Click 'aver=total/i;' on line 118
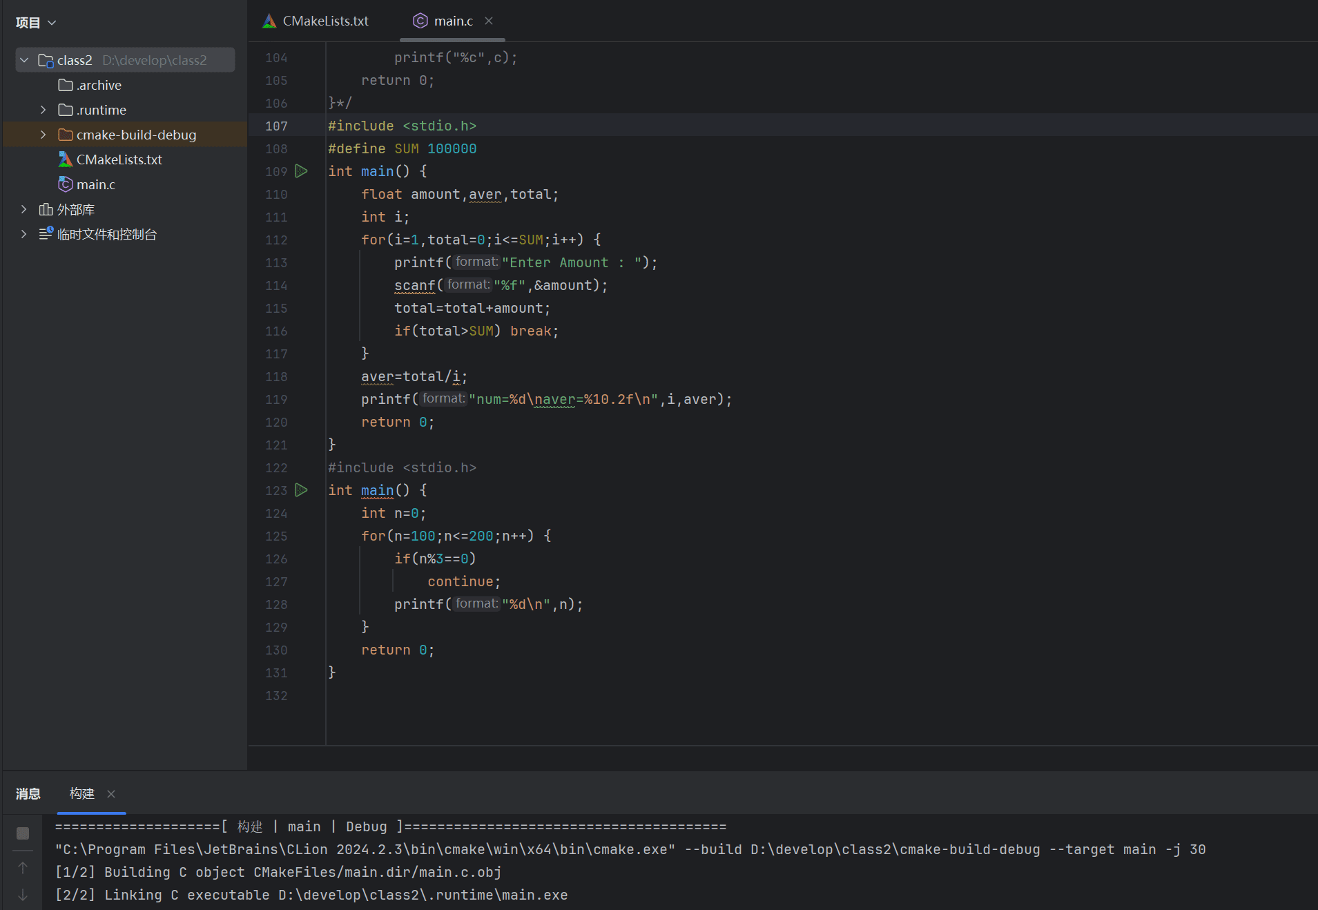Image resolution: width=1318 pixels, height=910 pixels. (414, 376)
